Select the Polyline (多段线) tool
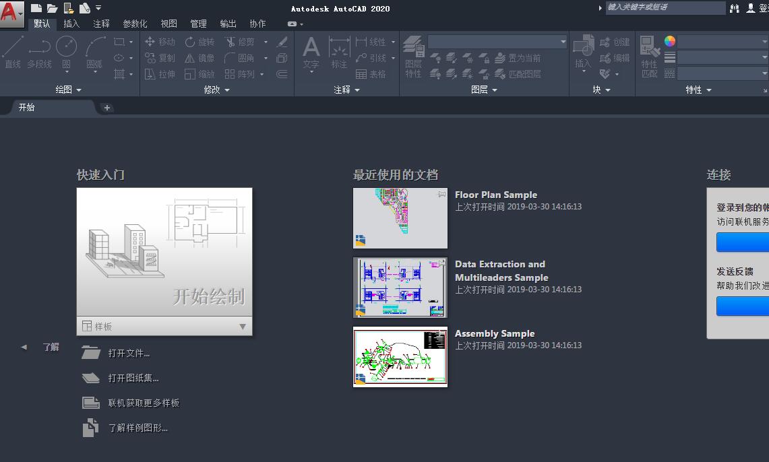The image size is (769, 462). click(39, 53)
